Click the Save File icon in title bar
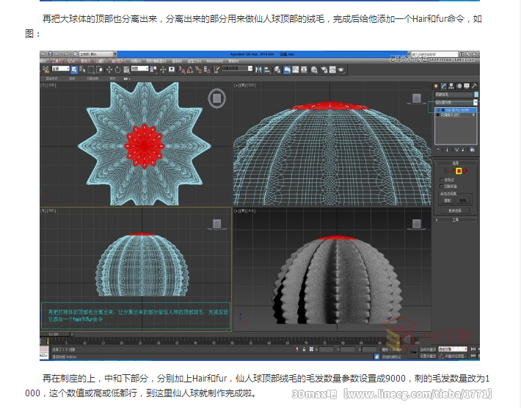This screenshot has height=408, width=521. [x=51, y=54]
